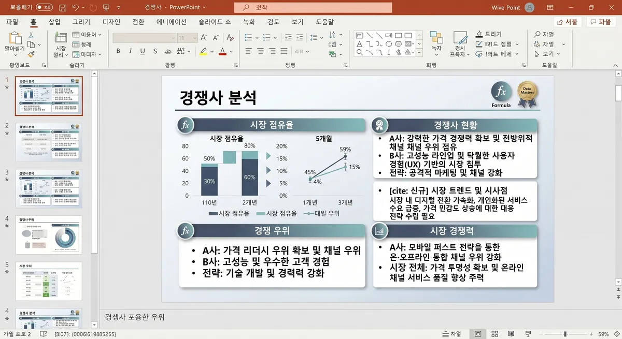Viewport: 622px width, 339px height.
Task: Switch to Slide Sorter view in status bar
Action: [495, 334]
